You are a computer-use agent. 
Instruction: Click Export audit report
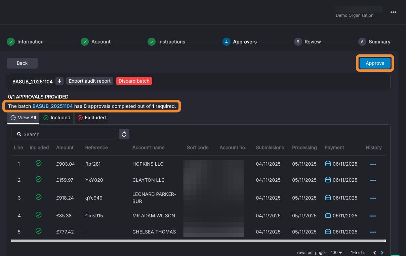point(90,81)
